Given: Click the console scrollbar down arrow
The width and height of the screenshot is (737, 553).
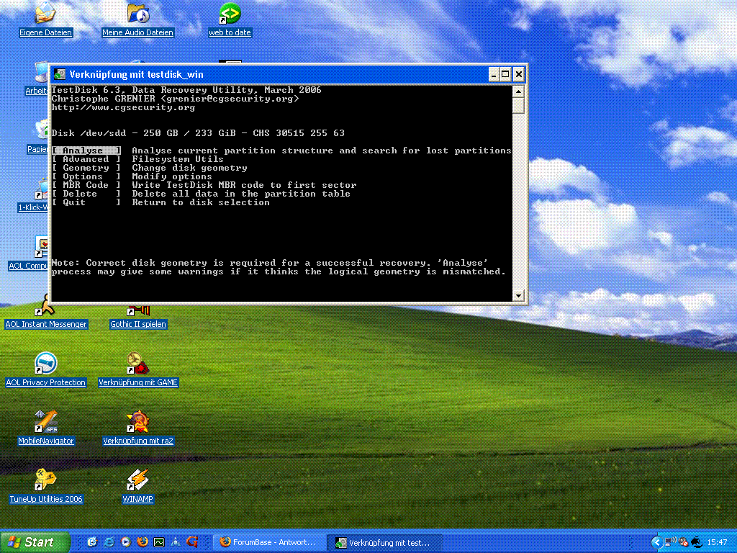Looking at the screenshot, I should (518, 296).
